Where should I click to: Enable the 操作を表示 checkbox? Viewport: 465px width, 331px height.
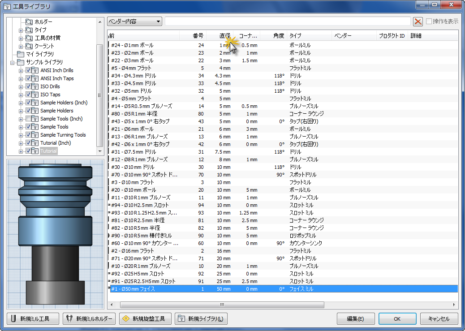click(429, 21)
